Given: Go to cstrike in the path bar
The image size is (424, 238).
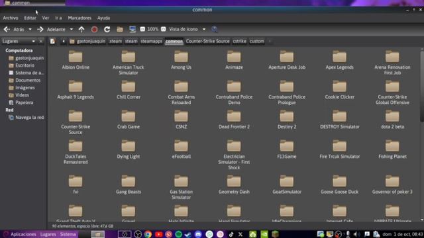Looking at the screenshot, I should coord(240,41).
